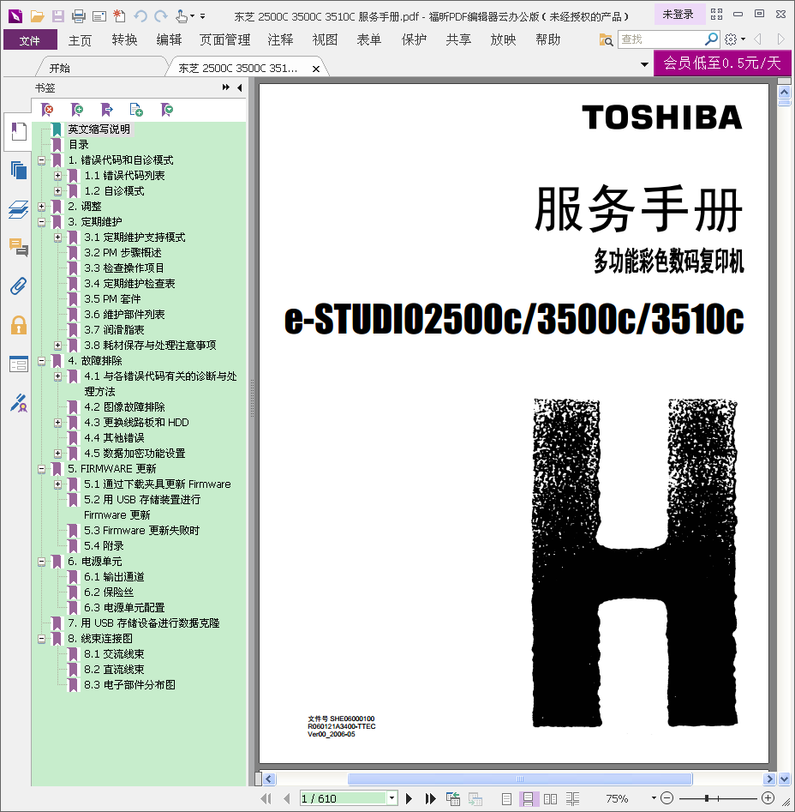Open the comments panel sidebar icon
The width and height of the screenshot is (795, 812).
(19, 248)
